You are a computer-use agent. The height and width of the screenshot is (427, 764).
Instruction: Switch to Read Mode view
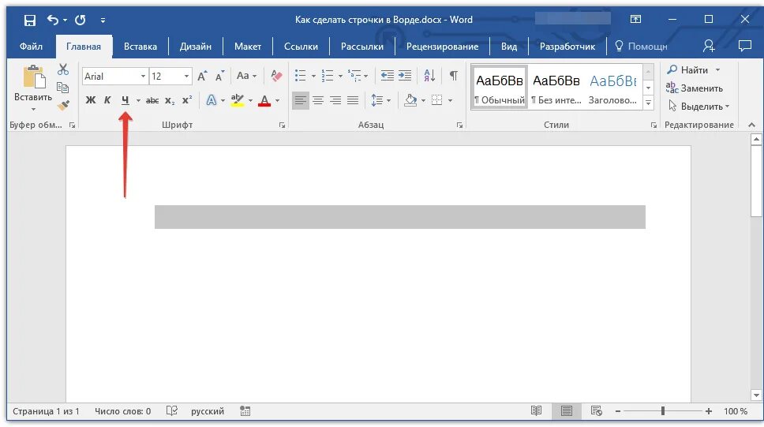[x=537, y=411]
